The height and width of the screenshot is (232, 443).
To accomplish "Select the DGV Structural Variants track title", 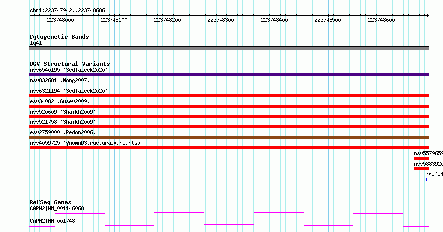I will [x=70, y=64].
